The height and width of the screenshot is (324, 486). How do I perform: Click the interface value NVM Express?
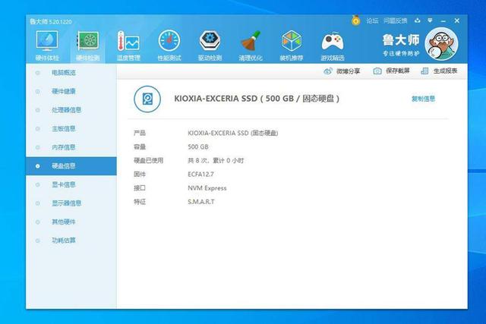point(207,188)
